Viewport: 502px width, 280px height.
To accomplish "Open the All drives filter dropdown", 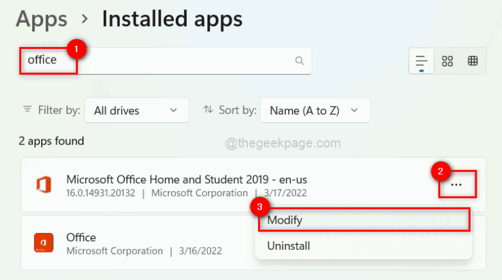I will [137, 111].
